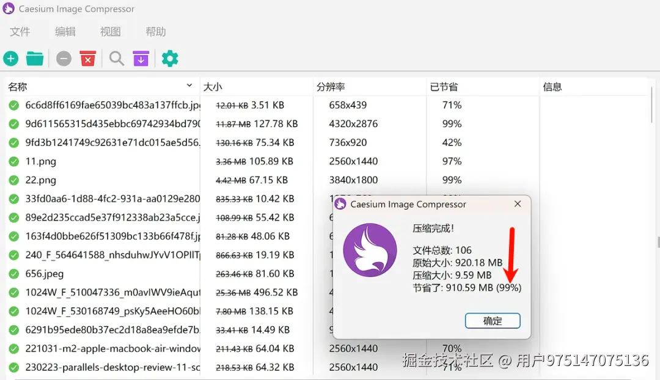Click the green check icon beside 11.png
The width and height of the screenshot is (660, 380).
(x=14, y=161)
